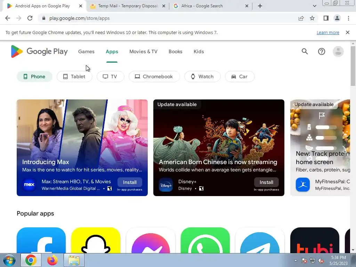Open Chrome profile icon in toolbar
This screenshot has width=356, height=267.
[337, 18]
